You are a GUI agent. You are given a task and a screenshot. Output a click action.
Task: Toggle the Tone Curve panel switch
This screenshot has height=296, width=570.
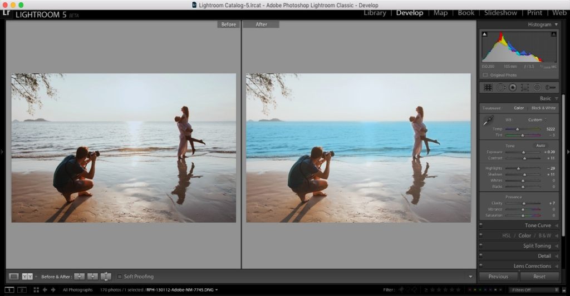pyautogui.click(x=481, y=225)
